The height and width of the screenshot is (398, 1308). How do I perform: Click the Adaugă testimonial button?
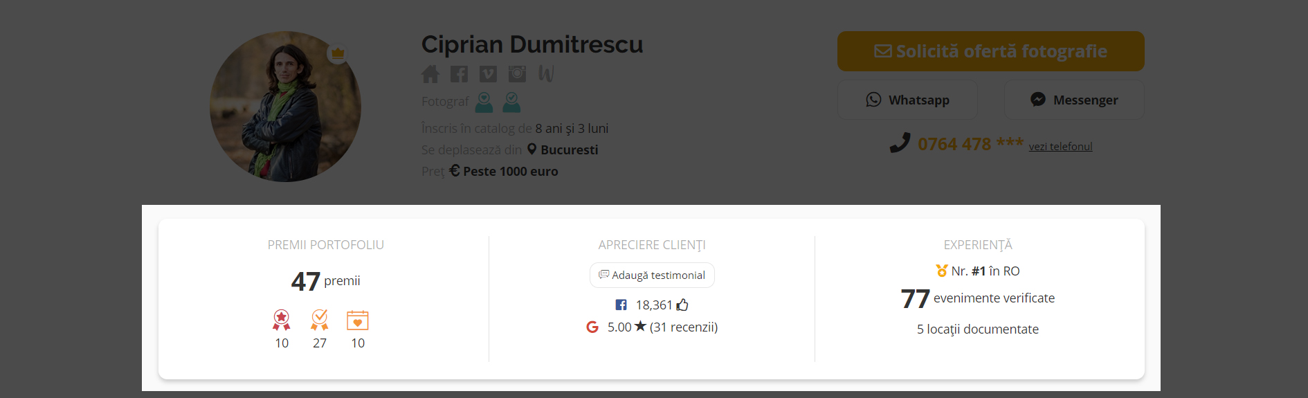click(652, 275)
